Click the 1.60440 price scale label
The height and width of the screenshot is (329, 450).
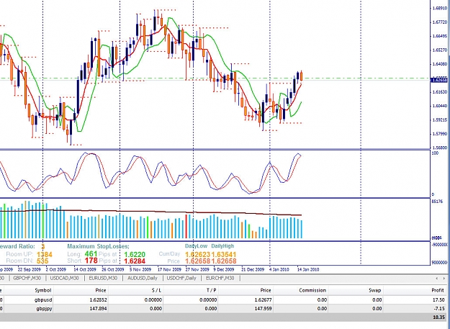440,106
